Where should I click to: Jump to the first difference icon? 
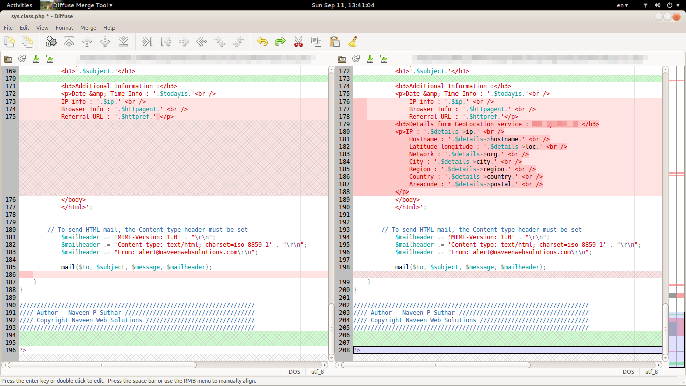point(70,41)
